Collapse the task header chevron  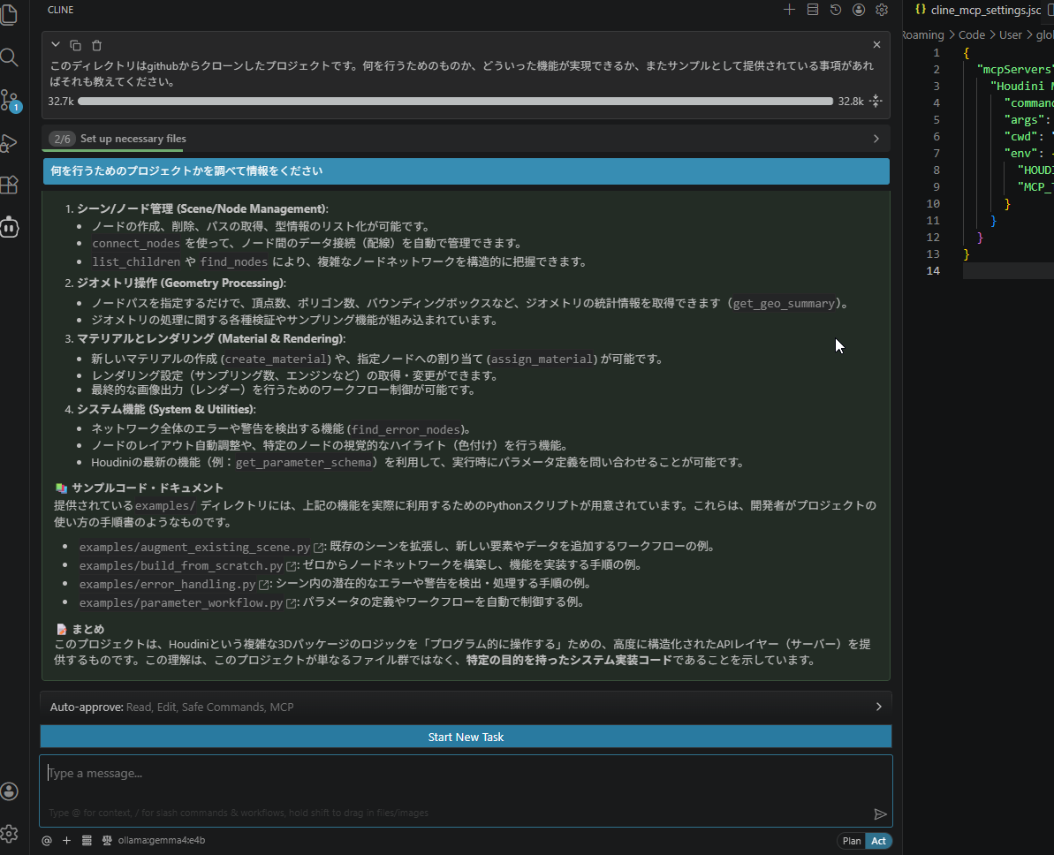tap(56, 45)
